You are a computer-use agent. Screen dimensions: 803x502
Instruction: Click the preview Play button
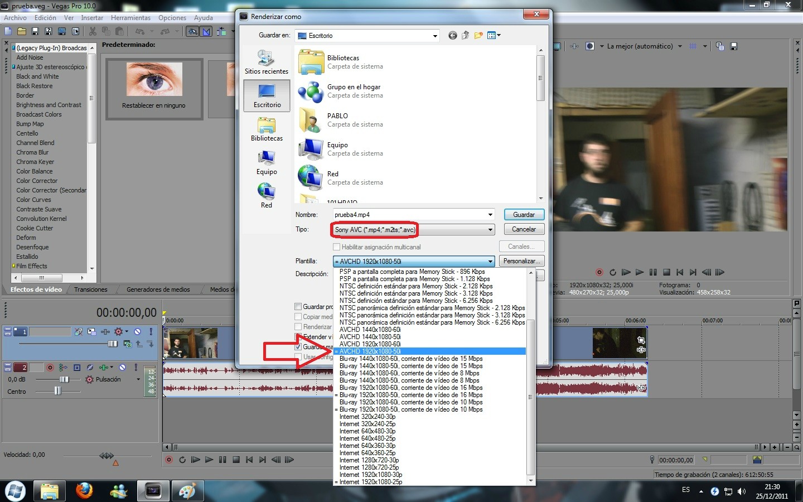(640, 272)
